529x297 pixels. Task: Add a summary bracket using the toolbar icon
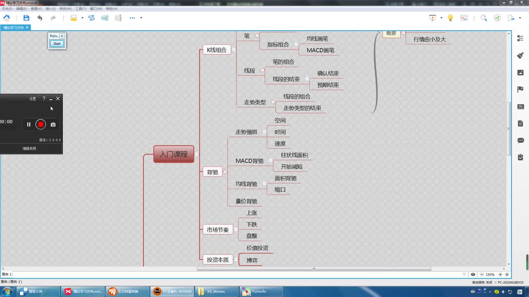pyautogui.click(x=118, y=18)
